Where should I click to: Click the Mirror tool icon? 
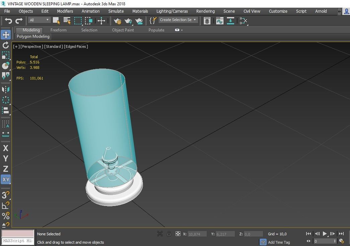pos(6,90)
